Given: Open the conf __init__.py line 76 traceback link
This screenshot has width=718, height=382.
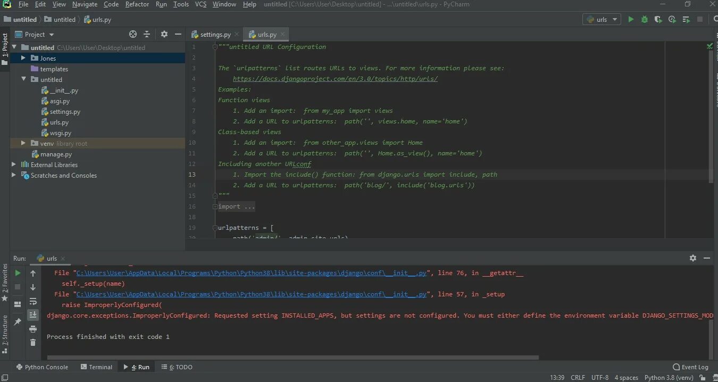Looking at the screenshot, I should click(x=251, y=273).
